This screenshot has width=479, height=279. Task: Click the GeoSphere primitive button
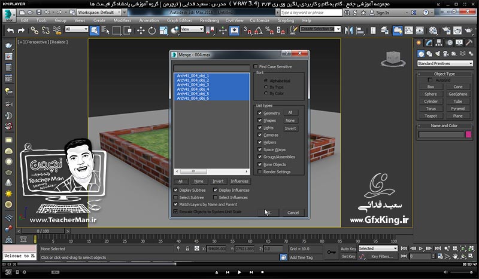coord(457,94)
